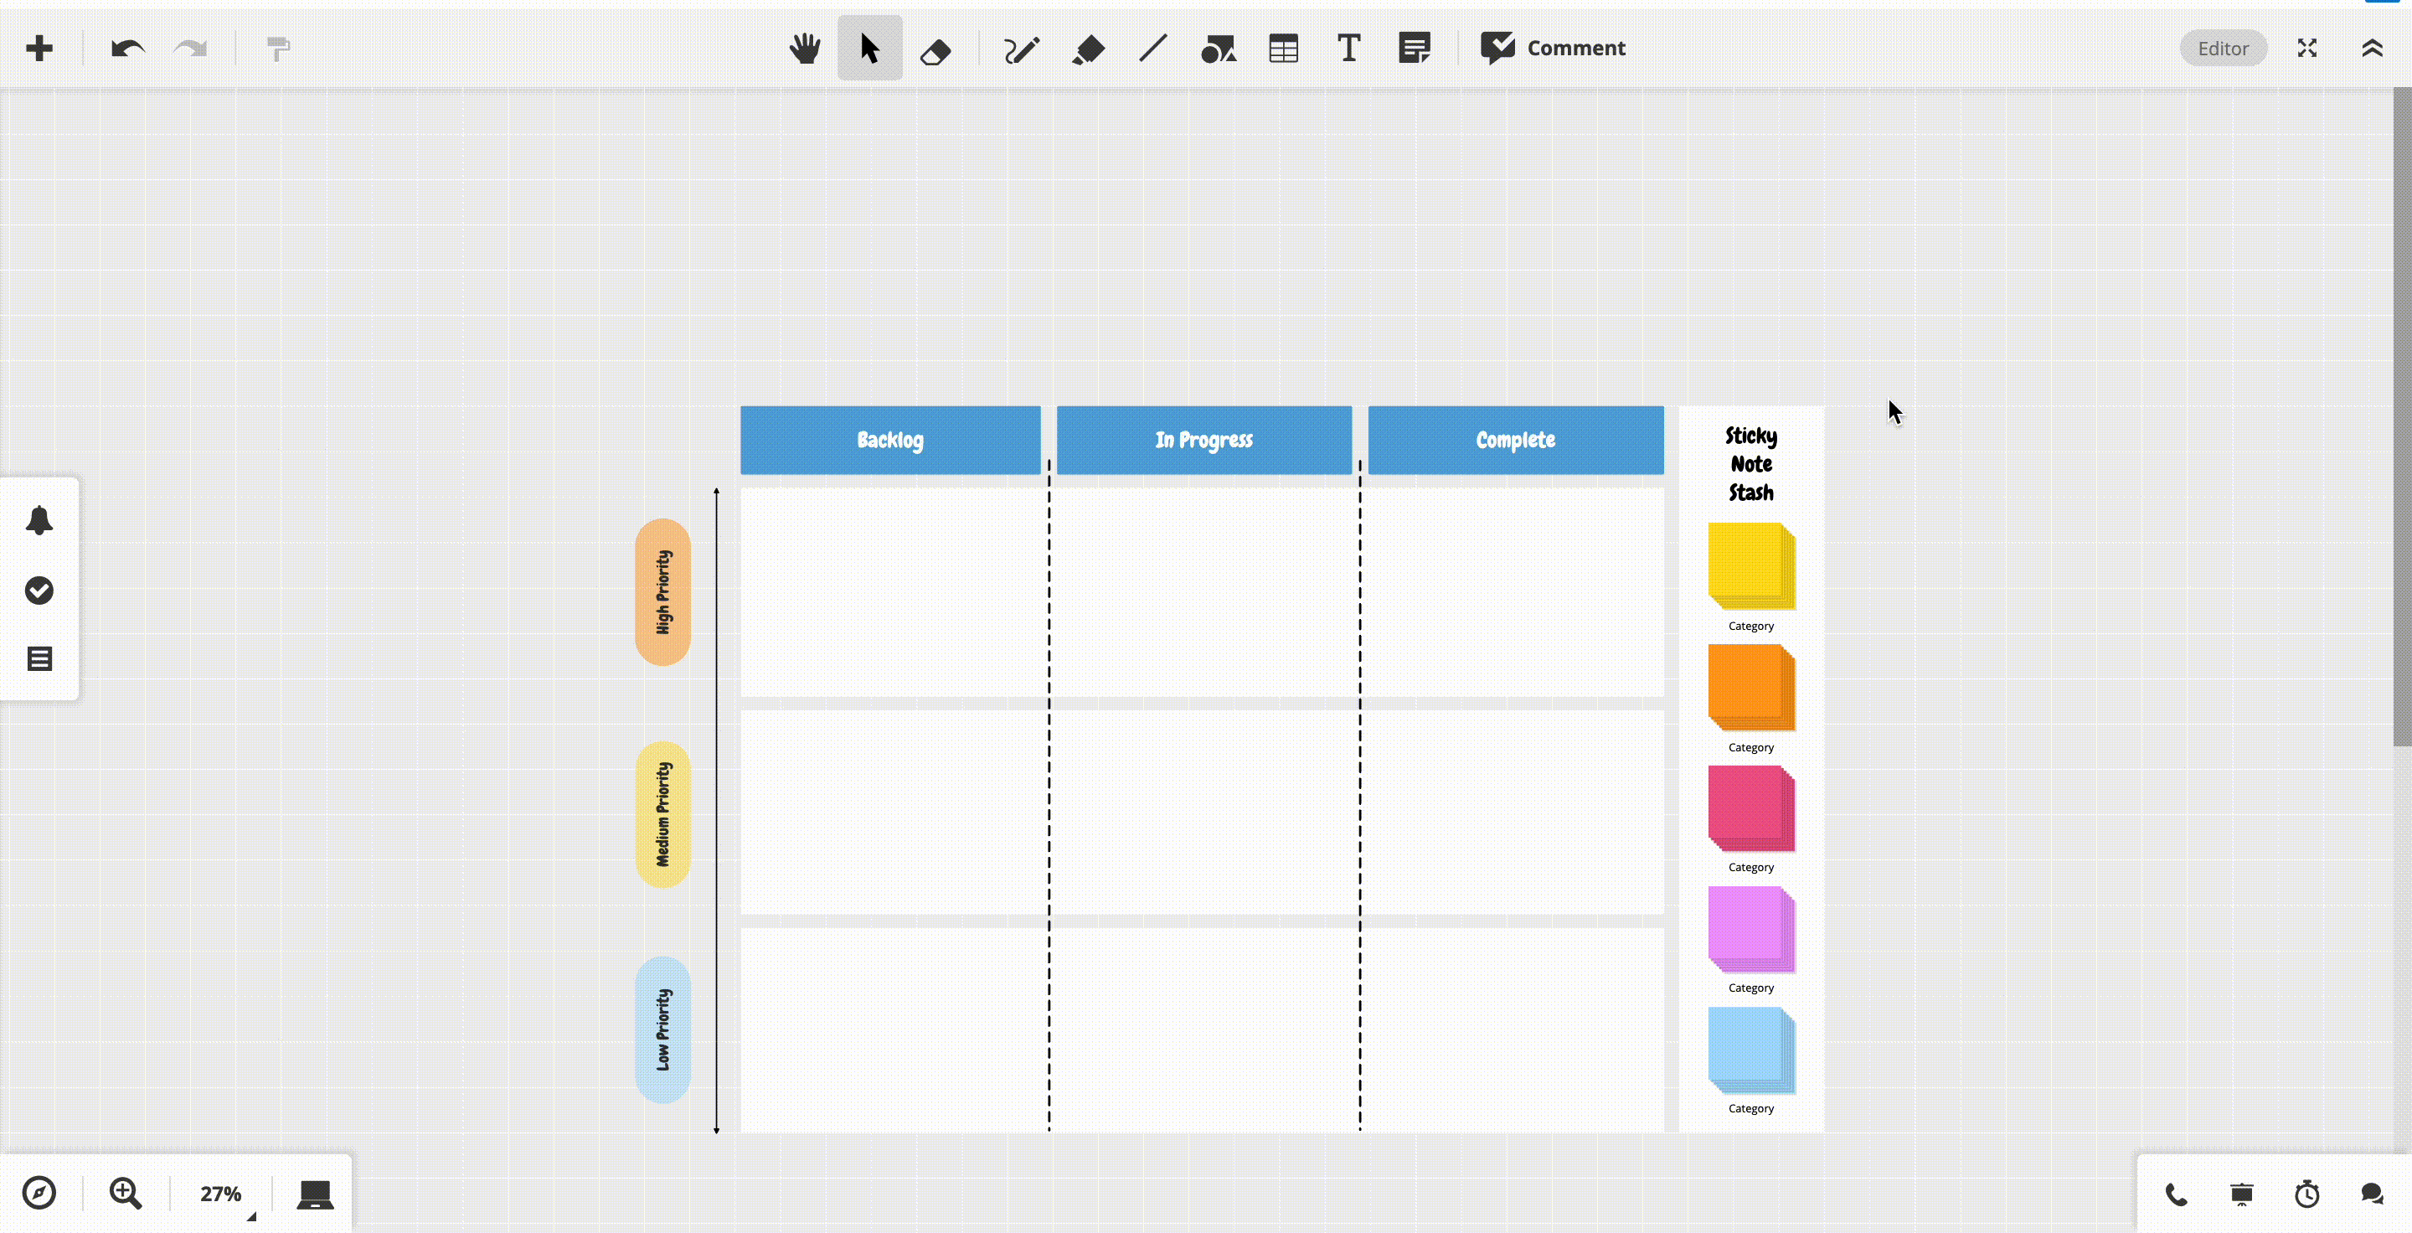
Task: Click Category label under pink-red stack
Action: click(1751, 868)
